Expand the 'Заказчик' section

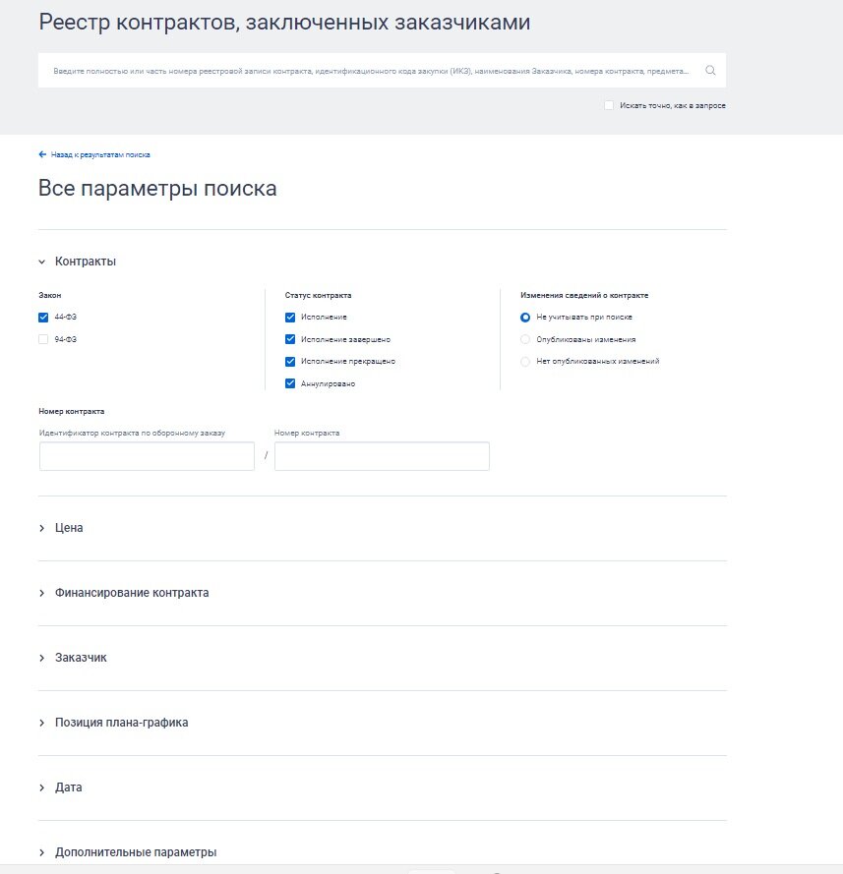point(41,657)
